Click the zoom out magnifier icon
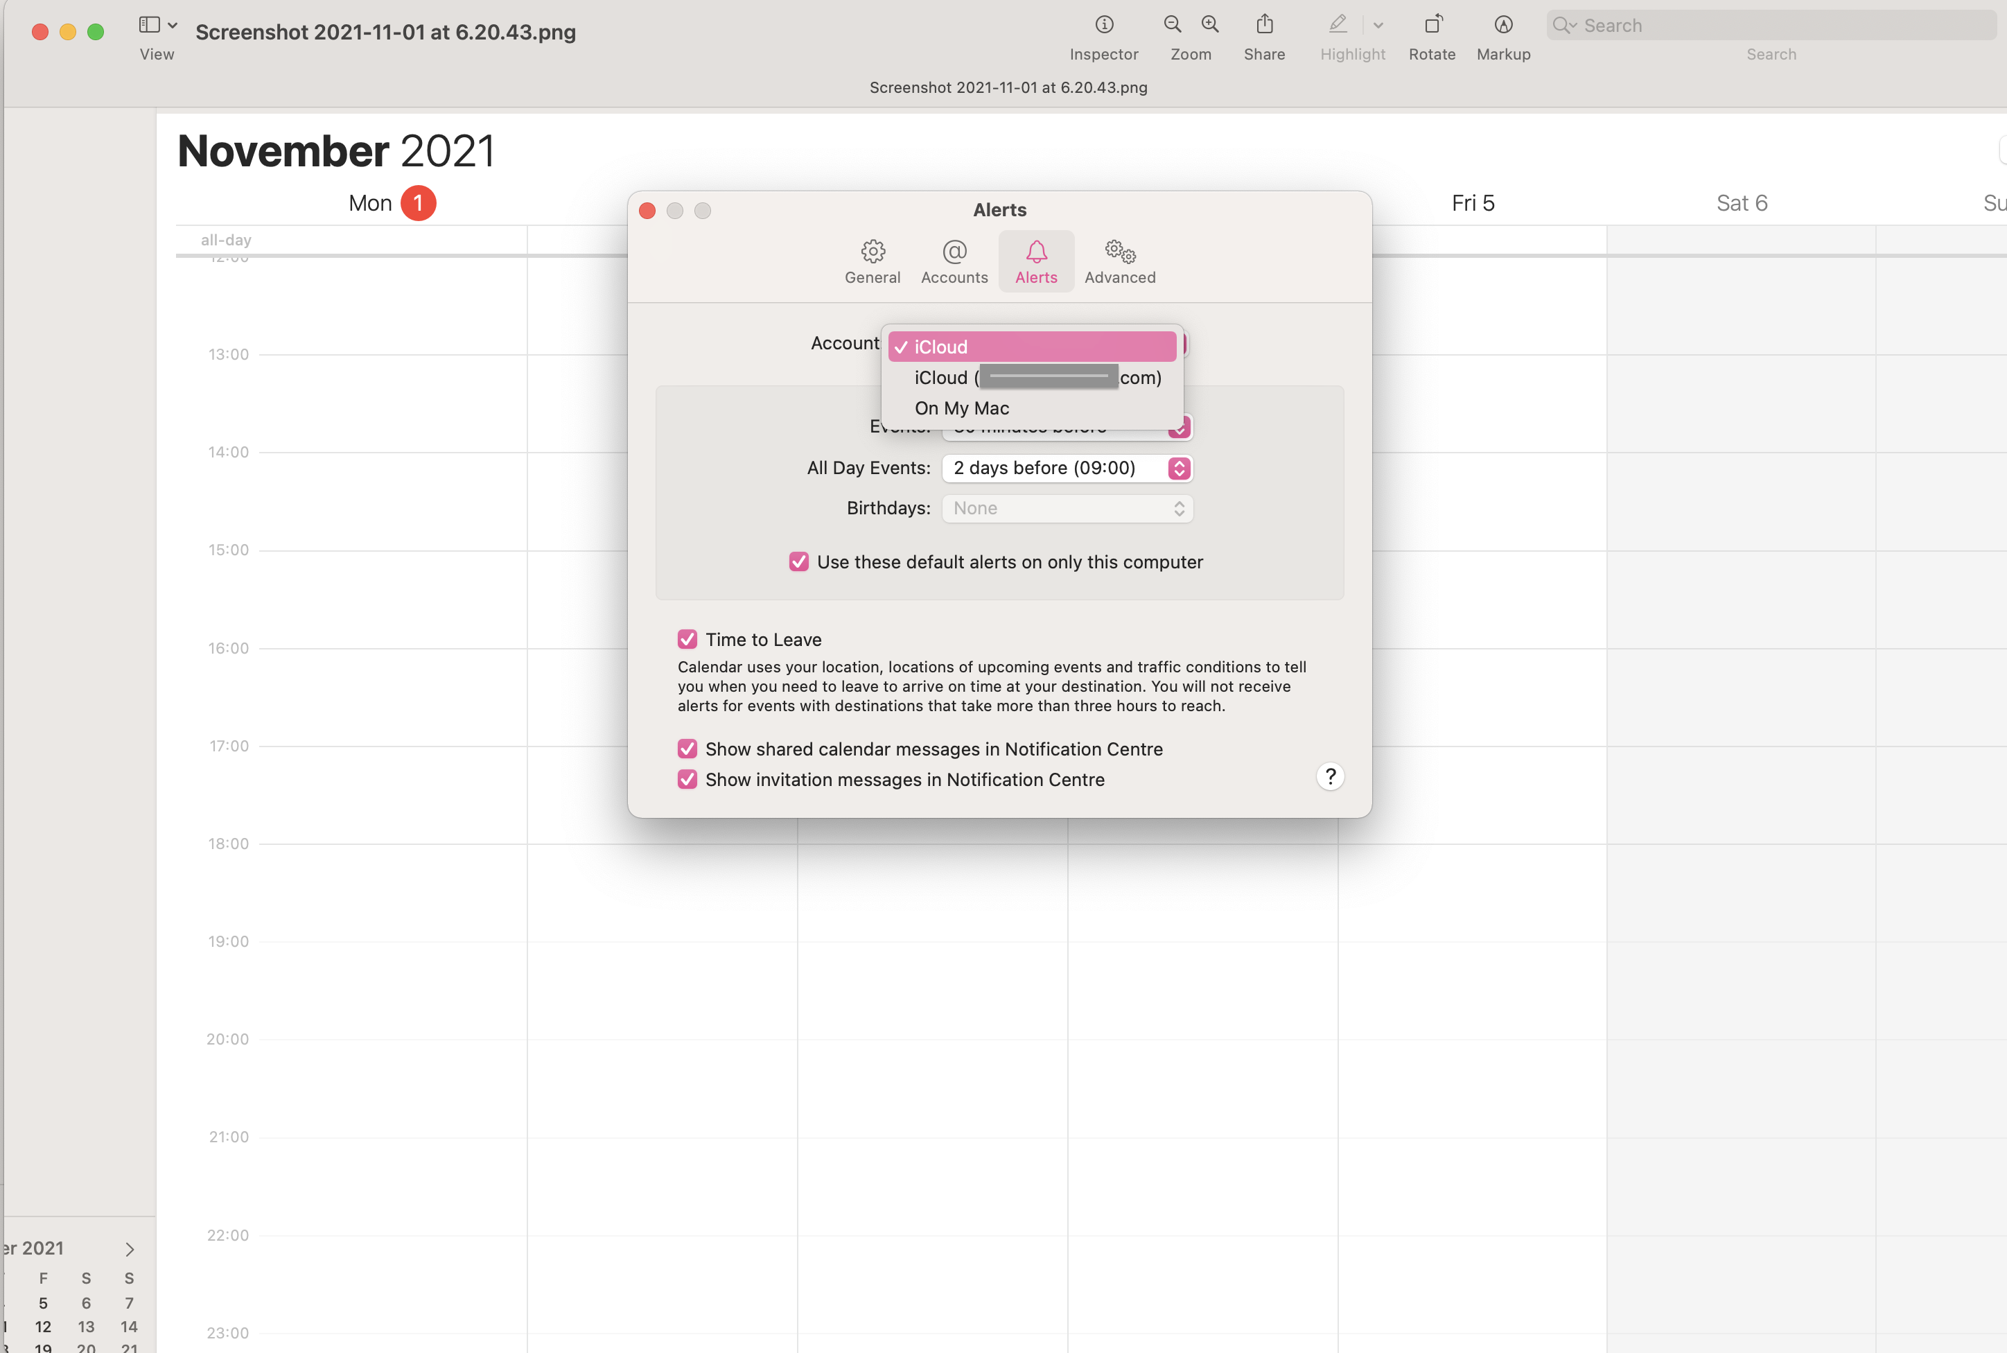Viewport: 2007px width, 1353px height. [x=1172, y=25]
